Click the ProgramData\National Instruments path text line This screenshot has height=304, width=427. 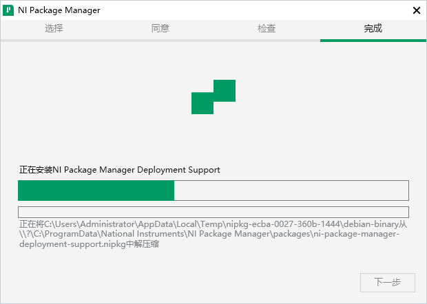(x=207, y=234)
